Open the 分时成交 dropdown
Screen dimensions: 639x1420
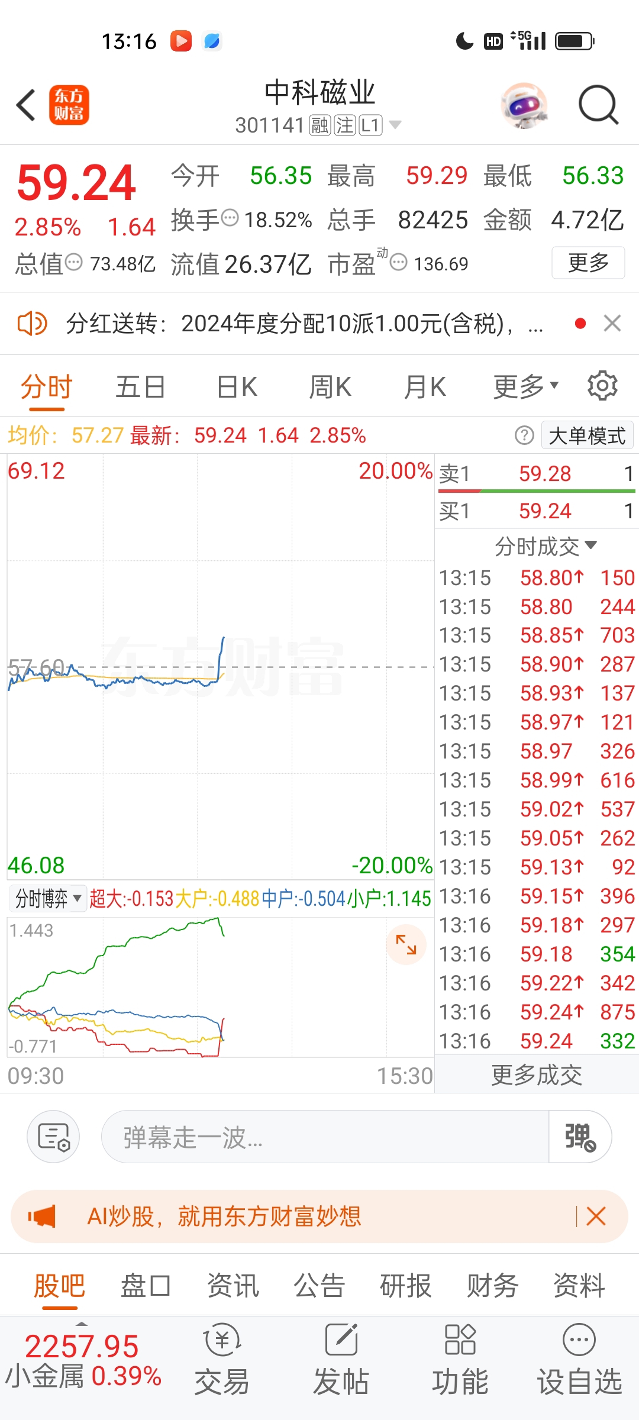point(546,546)
